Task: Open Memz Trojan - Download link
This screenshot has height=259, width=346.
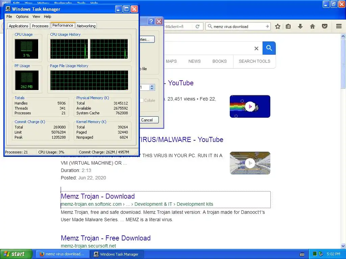Action: (98, 196)
